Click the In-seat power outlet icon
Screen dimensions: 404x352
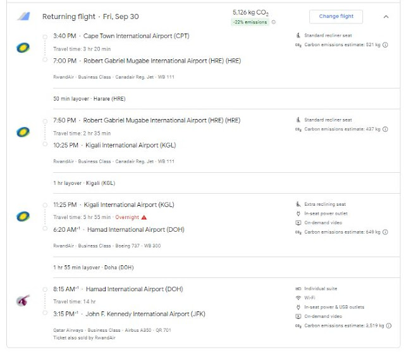(x=298, y=213)
